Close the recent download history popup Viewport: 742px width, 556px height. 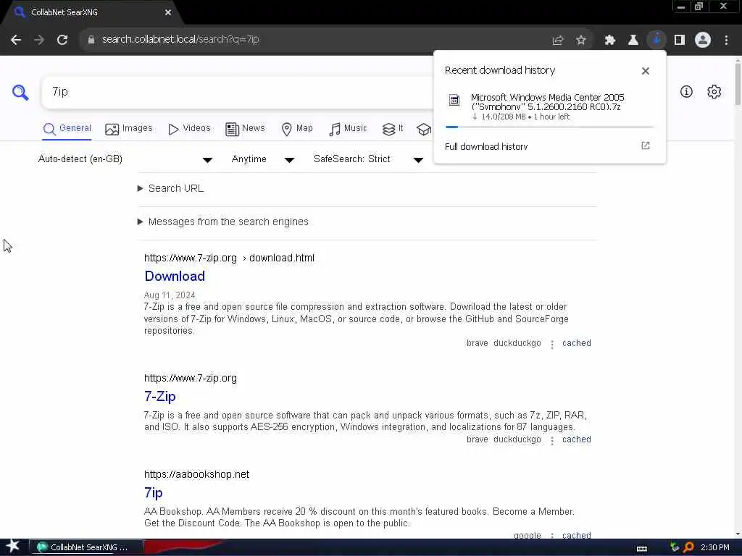(x=646, y=71)
